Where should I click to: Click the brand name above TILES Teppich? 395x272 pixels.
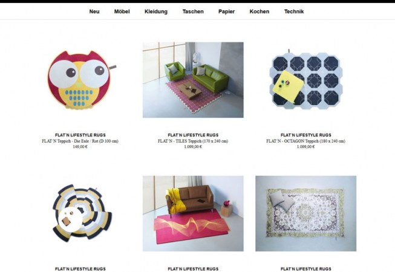[x=193, y=135]
